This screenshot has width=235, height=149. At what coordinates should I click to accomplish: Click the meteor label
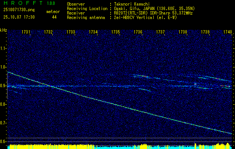53,12
